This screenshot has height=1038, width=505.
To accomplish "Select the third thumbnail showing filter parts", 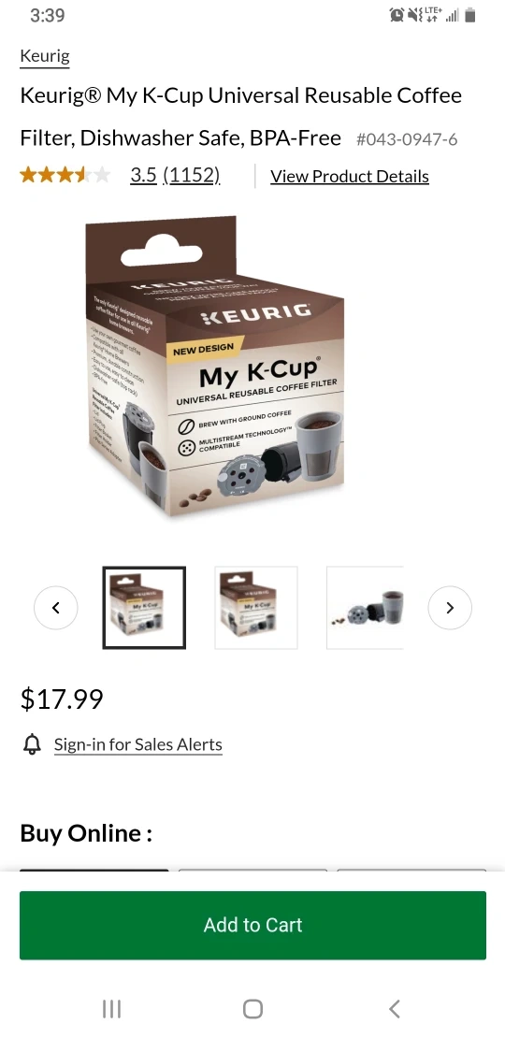I will [365, 608].
